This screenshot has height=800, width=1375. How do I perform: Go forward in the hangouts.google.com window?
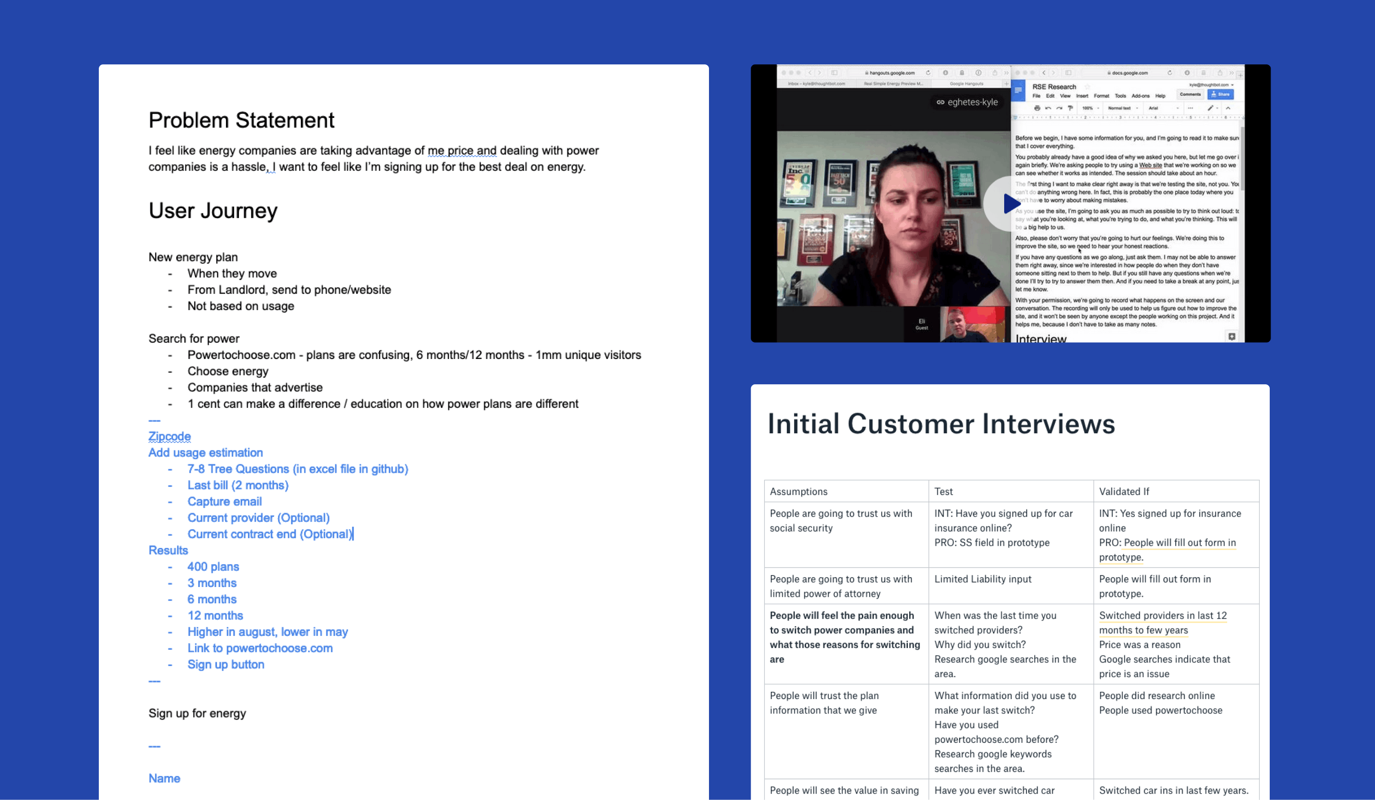(819, 73)
